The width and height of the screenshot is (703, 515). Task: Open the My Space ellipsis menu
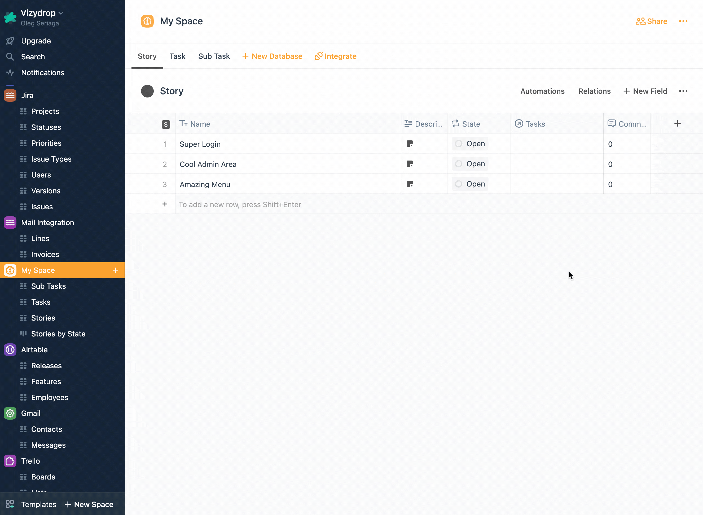(683, 21)
